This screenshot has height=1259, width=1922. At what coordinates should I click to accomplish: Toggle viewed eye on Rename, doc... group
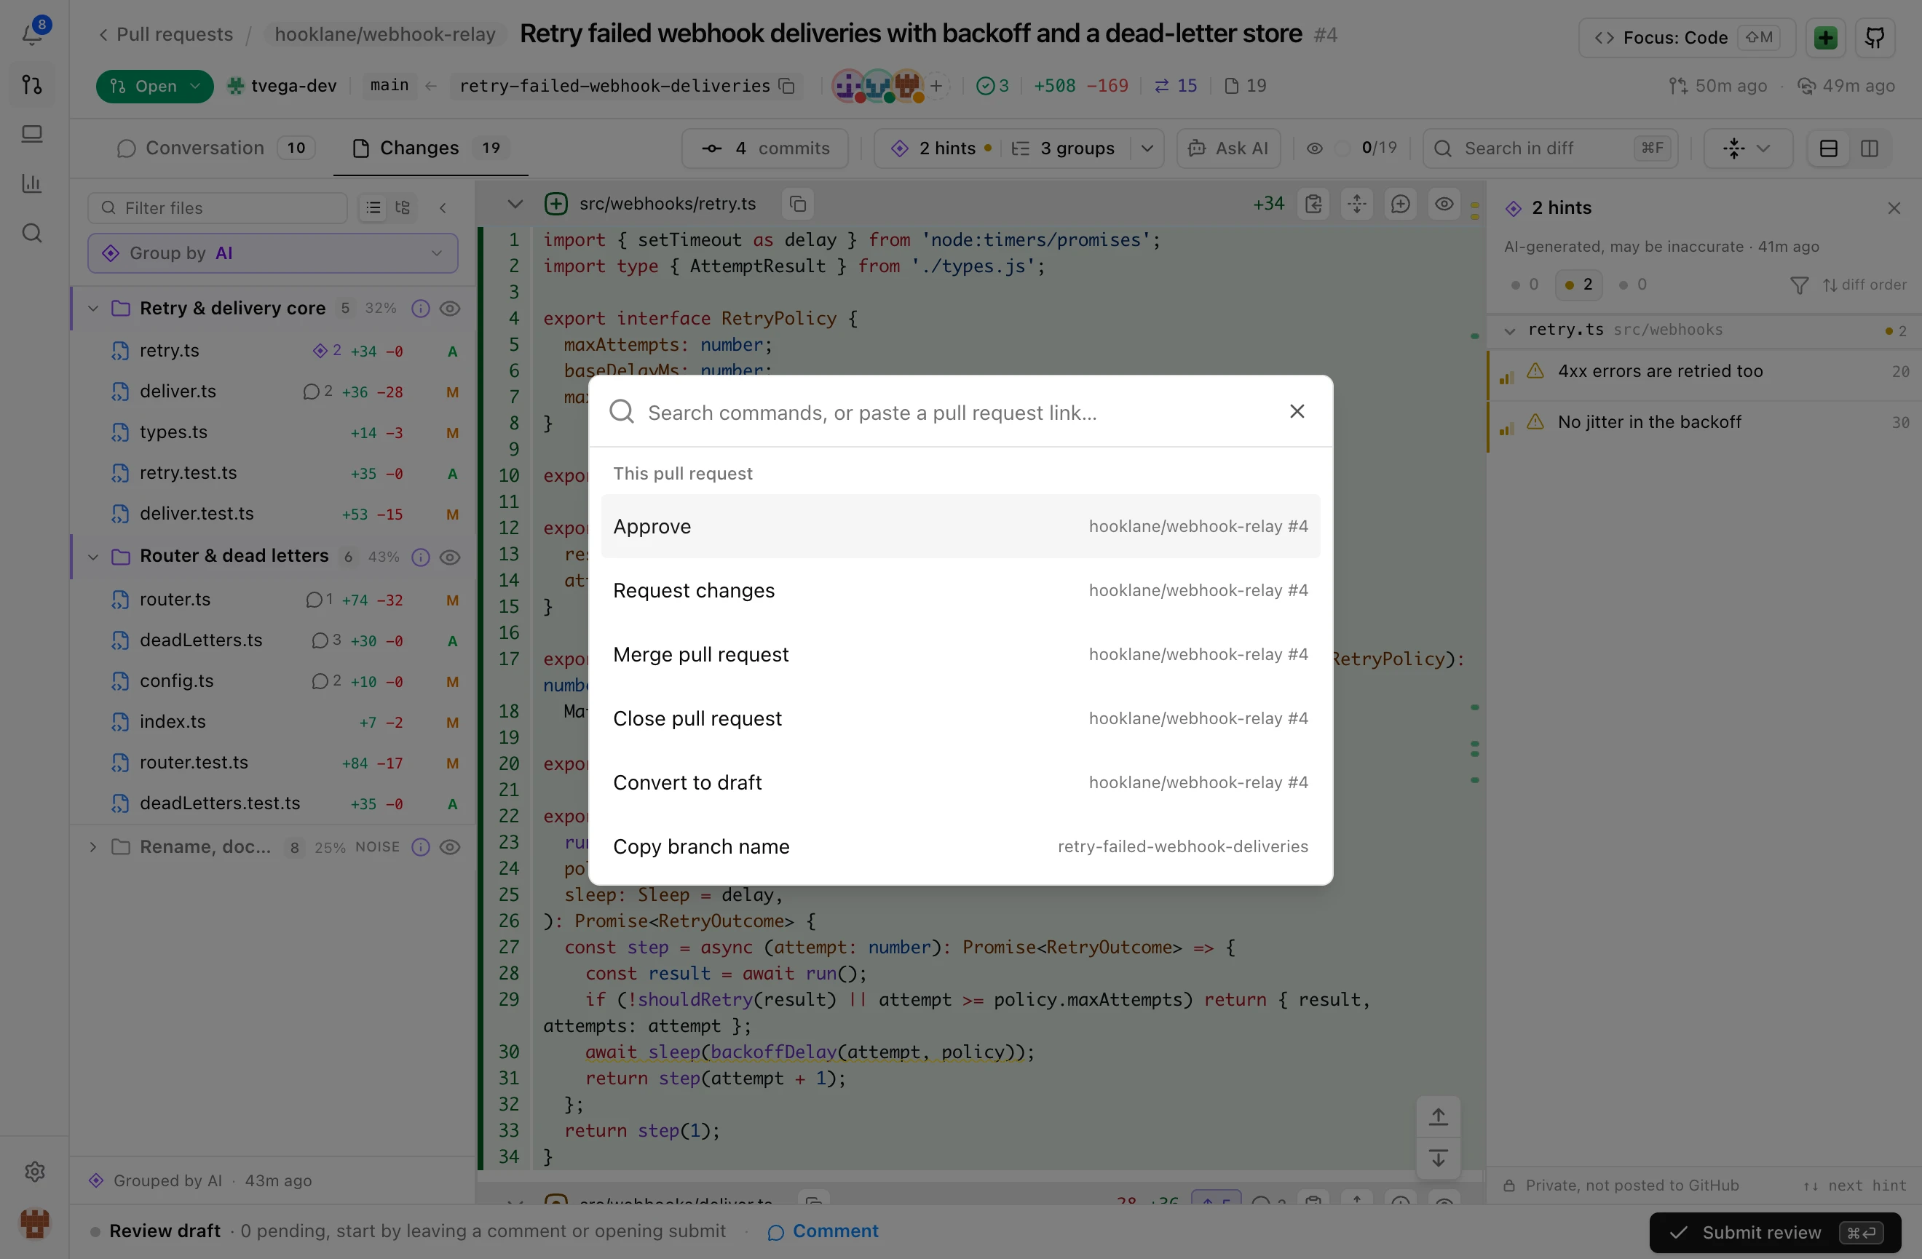(451, 847)
